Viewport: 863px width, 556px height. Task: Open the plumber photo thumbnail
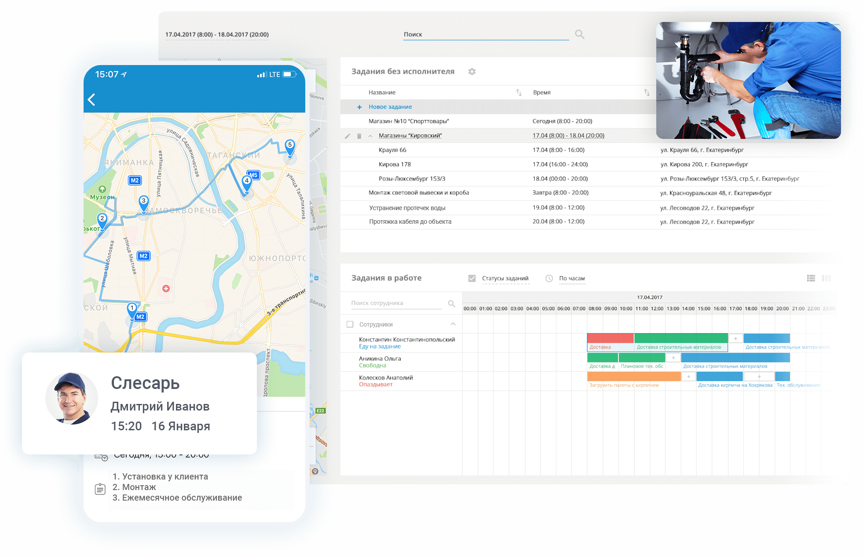pyautogui.click(x=748, y=80)
